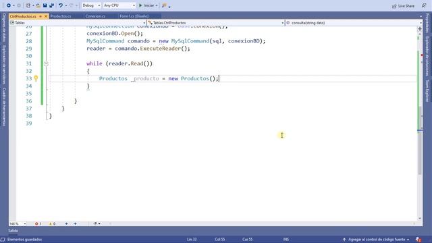This screenshot has width=432, height=243.
Task: Open the Propiedades side panel
Action: tap(427, 24)
